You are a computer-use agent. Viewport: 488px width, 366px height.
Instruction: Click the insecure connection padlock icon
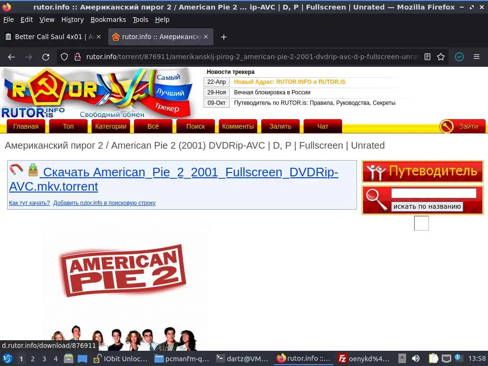pos(78,57)
